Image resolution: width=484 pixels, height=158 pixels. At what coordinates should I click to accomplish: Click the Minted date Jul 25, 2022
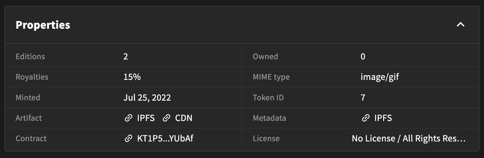tap(147, 98)
